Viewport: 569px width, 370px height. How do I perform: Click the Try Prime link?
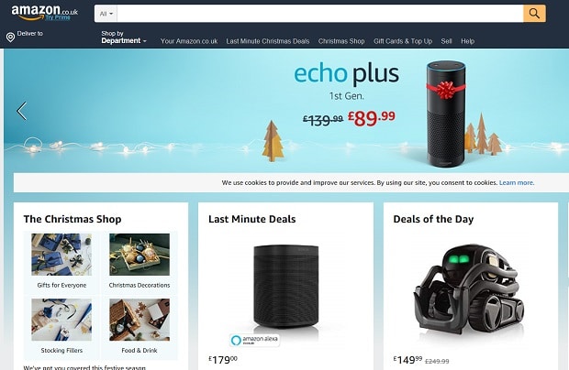[x=58, y=17]
